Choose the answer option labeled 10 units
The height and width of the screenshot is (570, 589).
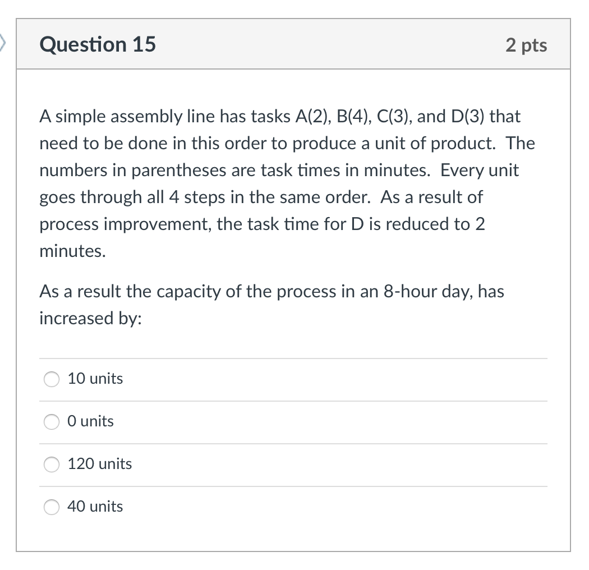pyautogui.click(x=95, y=379)
